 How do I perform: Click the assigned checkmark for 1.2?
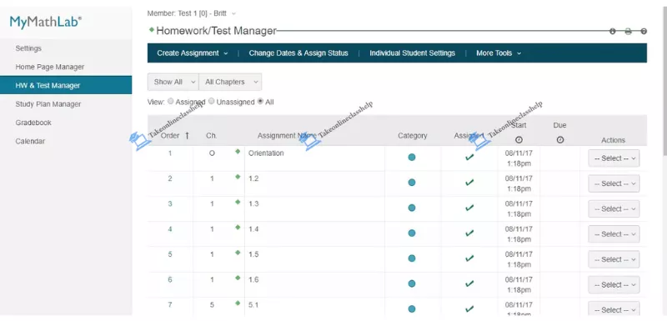click(469, 183)
